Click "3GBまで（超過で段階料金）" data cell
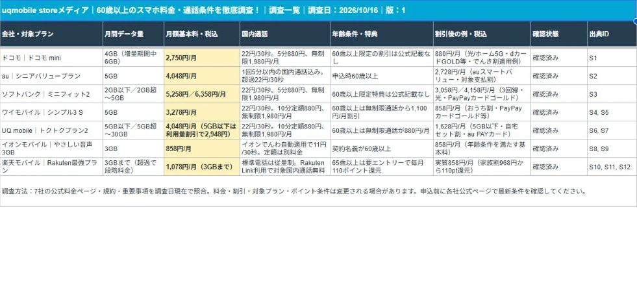637x303 pixels. point(133,167)
